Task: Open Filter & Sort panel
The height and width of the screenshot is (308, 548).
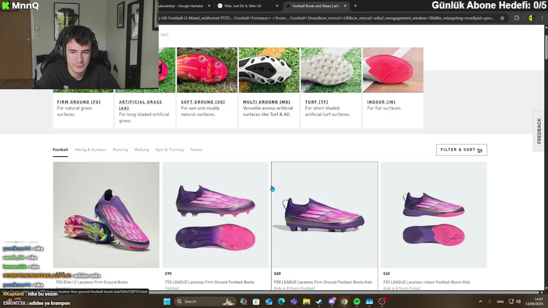Action: pyautogui.click(x=462, y=150)
